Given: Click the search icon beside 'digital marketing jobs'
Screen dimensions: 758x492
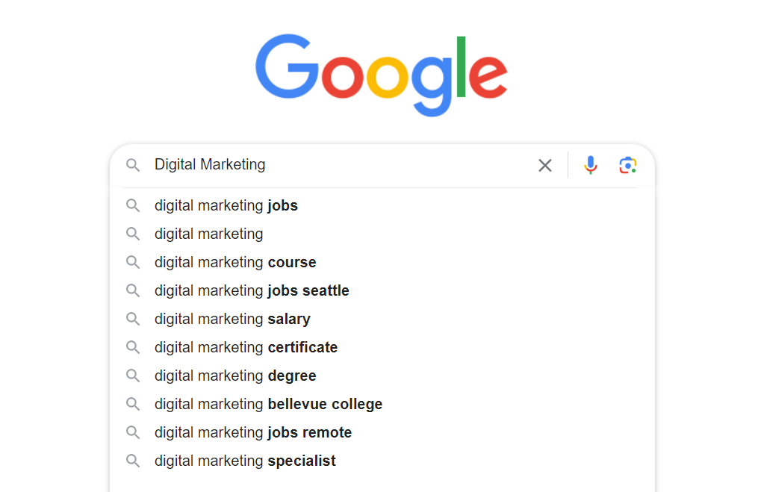Looking at the screenshot, I should pos(133,205).
